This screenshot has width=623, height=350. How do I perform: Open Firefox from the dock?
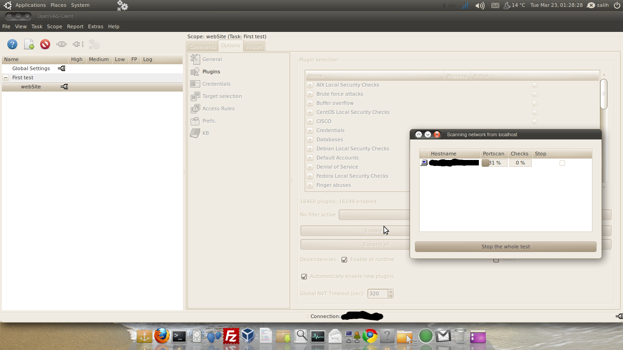pyautogui.click(x=161, y=336)
